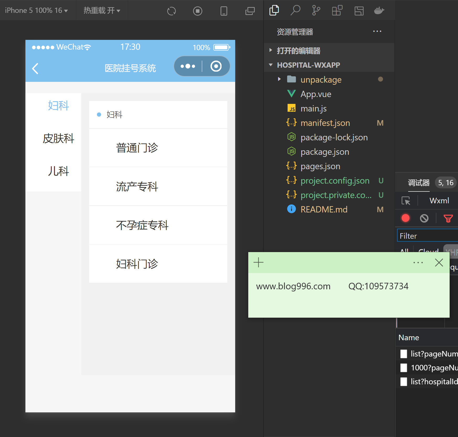Select the element inspector icon in the debugger
Viewport: 458px width, 437px height.
406,201
